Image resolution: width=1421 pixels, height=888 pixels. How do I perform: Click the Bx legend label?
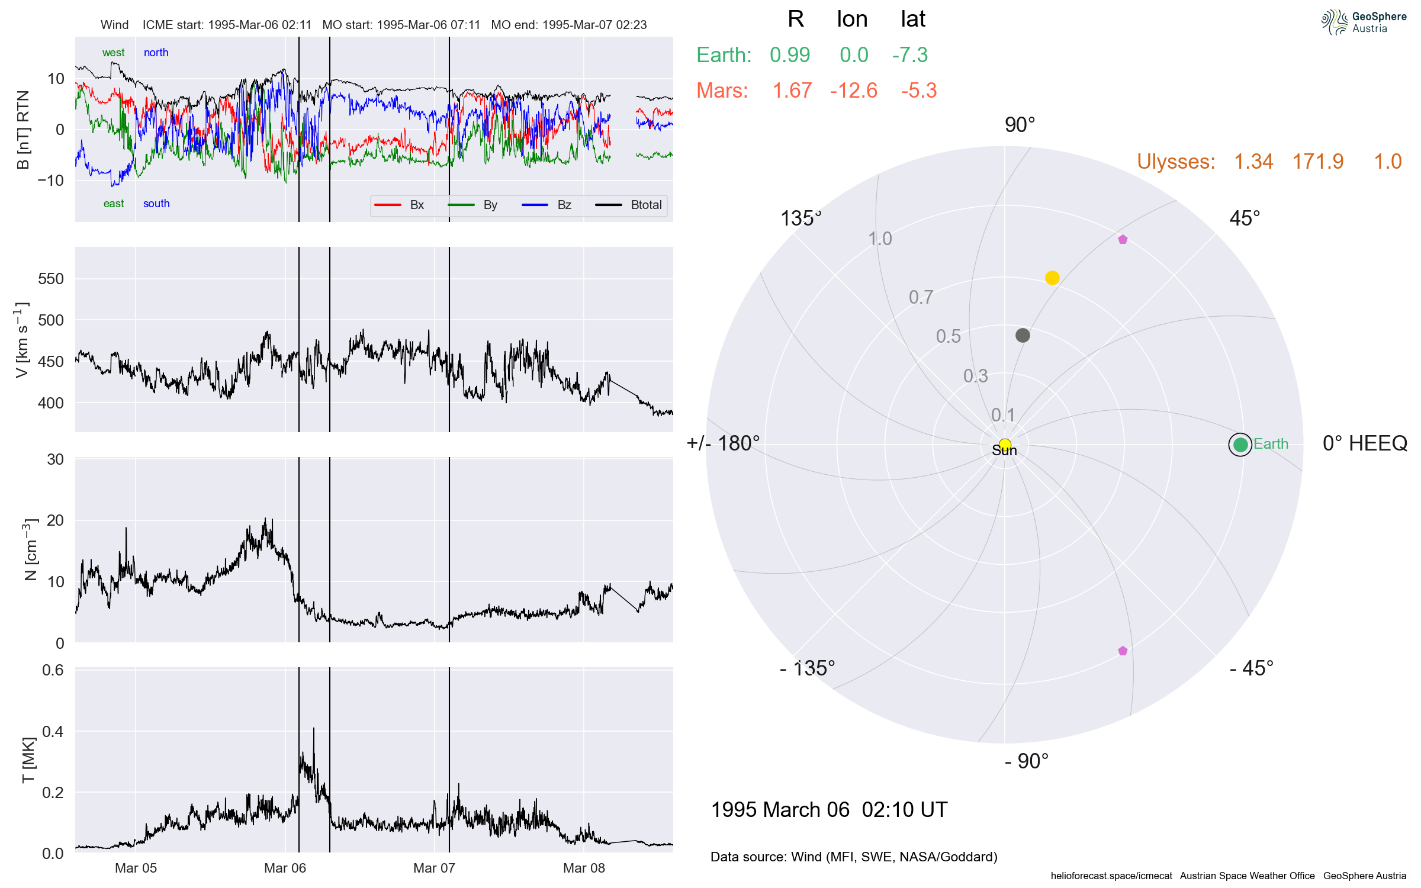417,205
